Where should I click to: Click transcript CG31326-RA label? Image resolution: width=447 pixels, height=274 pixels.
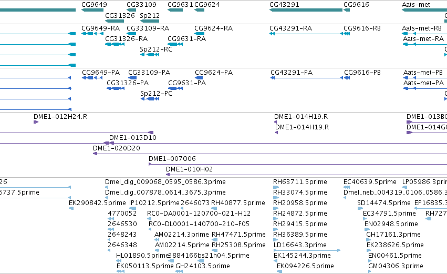click(x=126, y=39)
